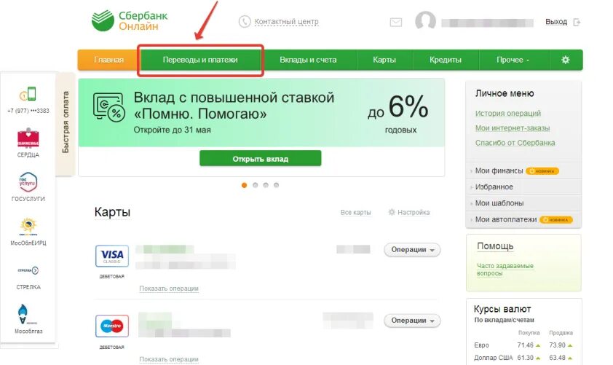The height and width of the screenshot is (365, 613).
Task: Click the Все карты link
Action: (x=355, y=213)
